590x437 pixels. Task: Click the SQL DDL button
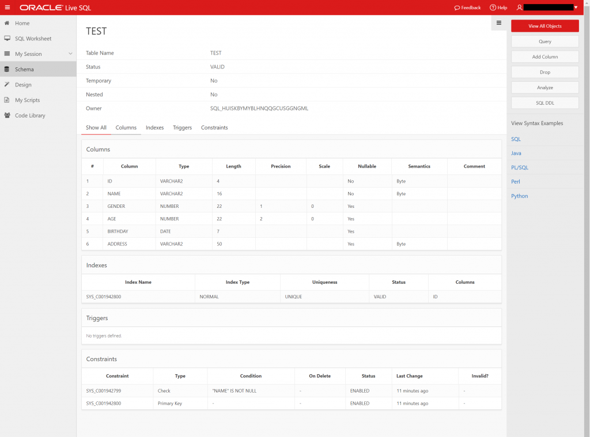(544, 102)
